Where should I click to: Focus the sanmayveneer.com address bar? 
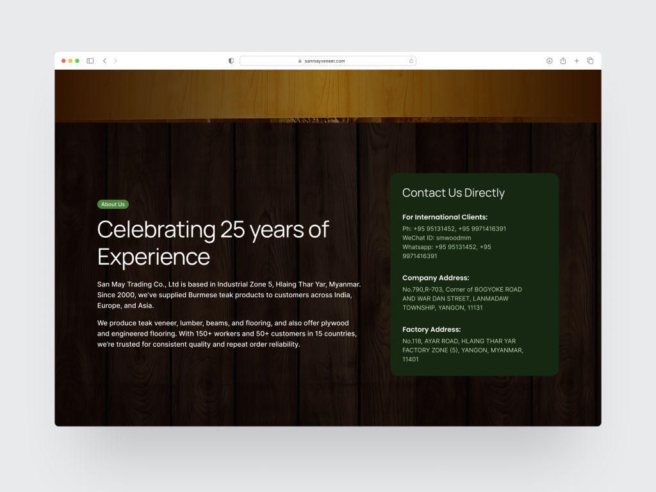pos(327,61)
